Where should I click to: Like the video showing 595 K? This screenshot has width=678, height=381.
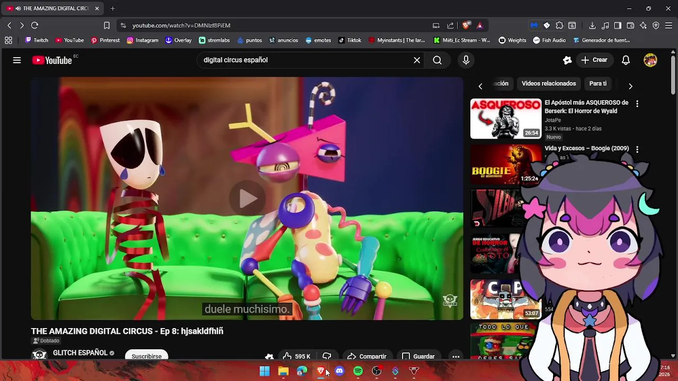296,356
